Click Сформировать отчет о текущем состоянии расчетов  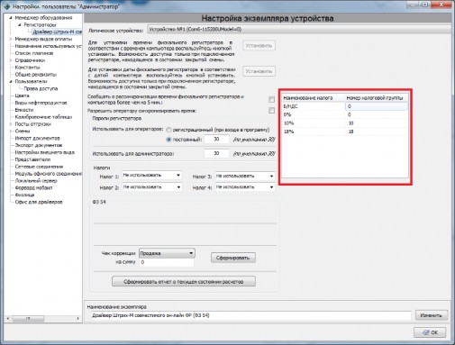[184, 282]
